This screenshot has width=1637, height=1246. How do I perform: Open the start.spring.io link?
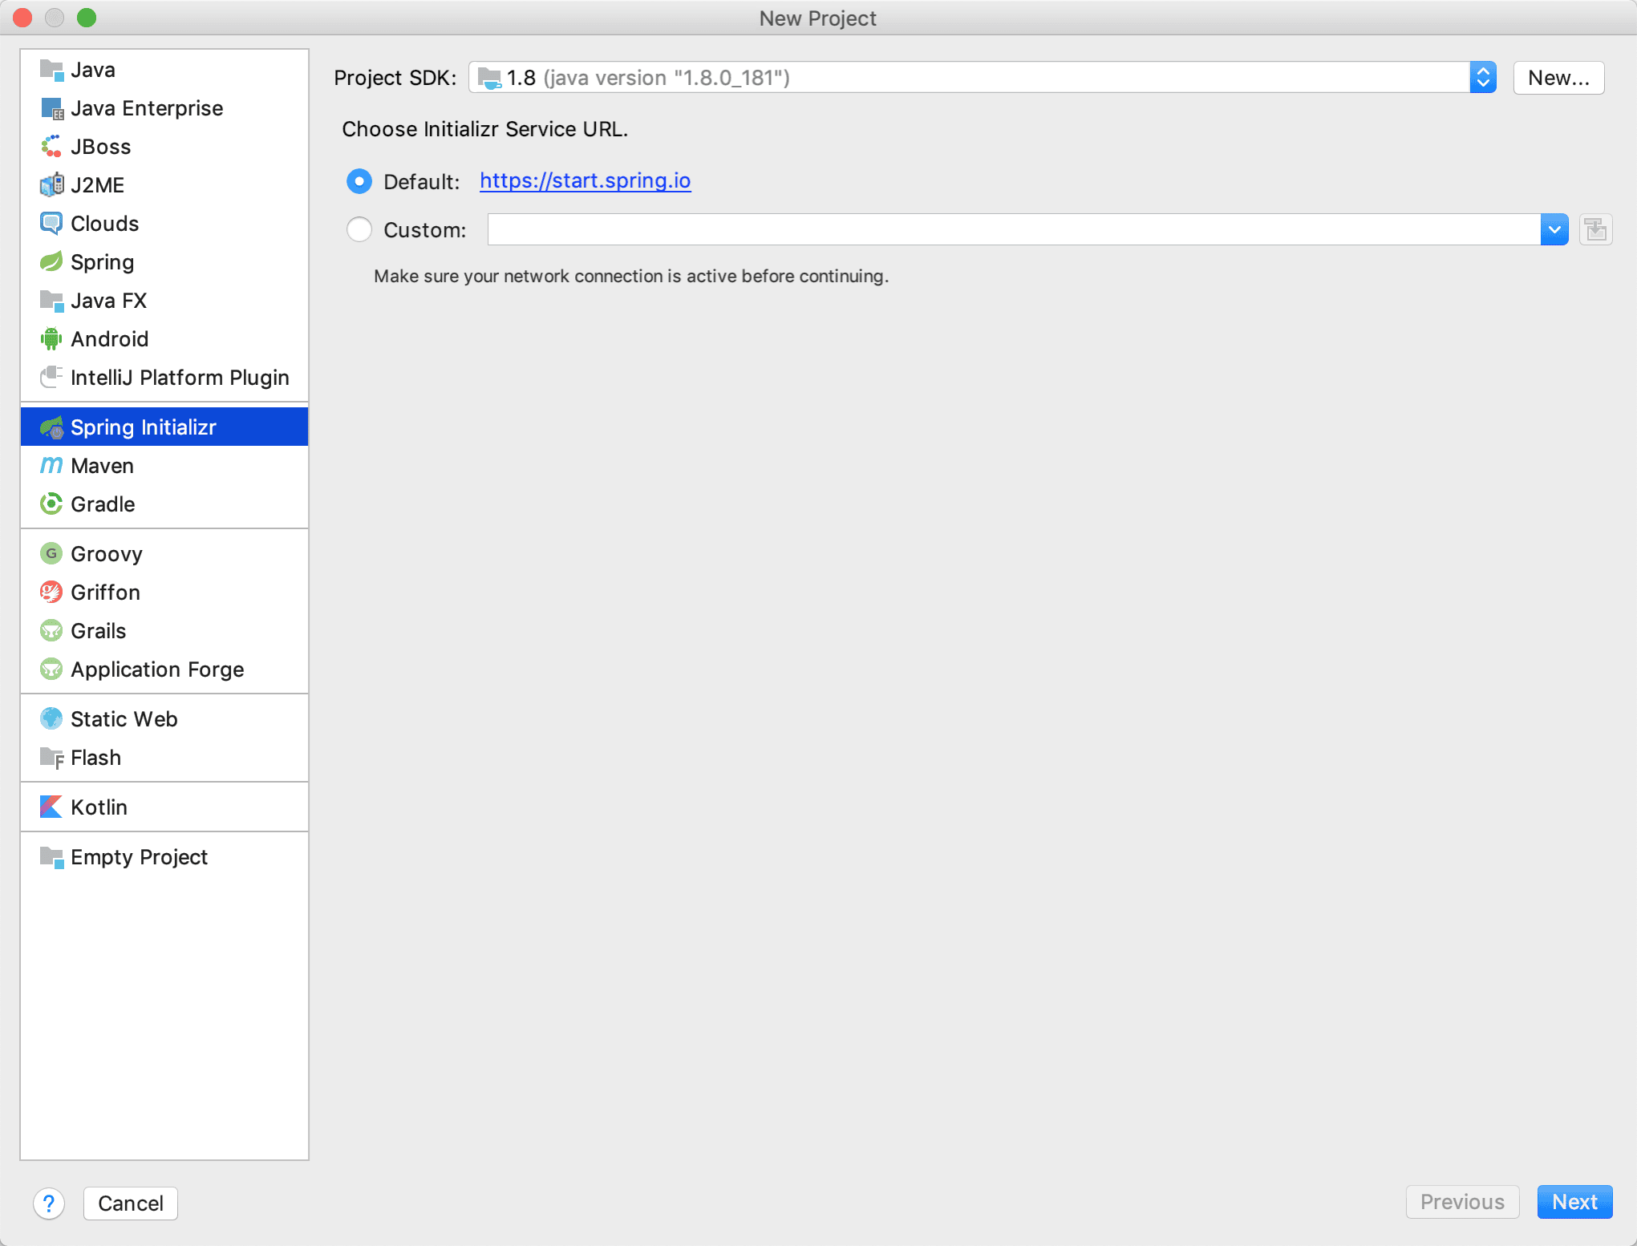point(585,181)
